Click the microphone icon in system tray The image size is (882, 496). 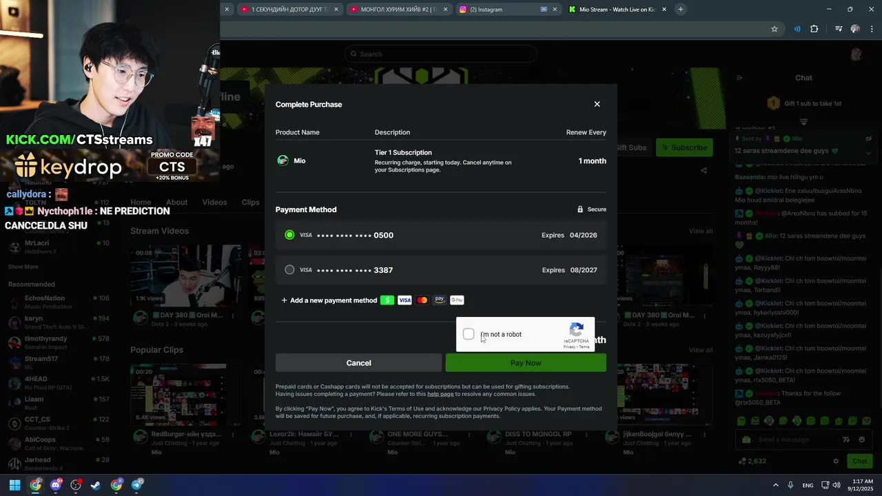791,485
